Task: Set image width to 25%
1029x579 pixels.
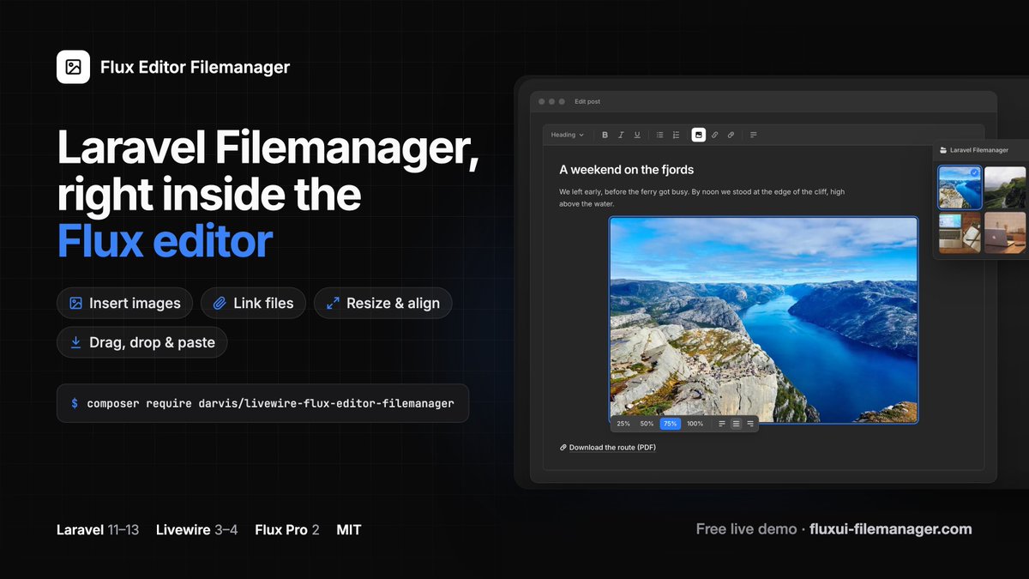Action: (x=623, y=424)
